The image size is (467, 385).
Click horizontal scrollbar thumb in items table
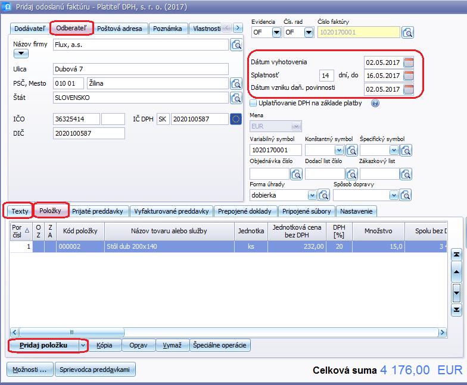(71, 332)
